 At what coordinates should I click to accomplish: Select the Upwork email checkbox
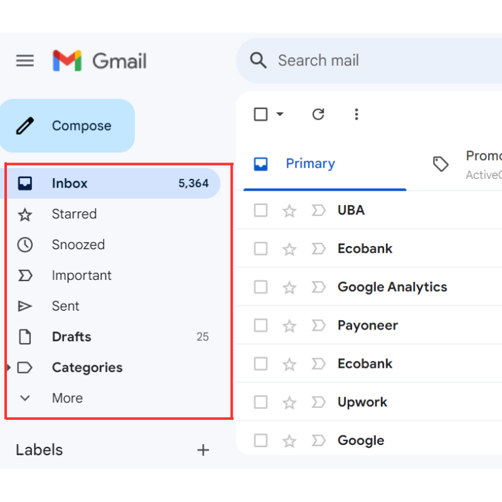[260, 402]
